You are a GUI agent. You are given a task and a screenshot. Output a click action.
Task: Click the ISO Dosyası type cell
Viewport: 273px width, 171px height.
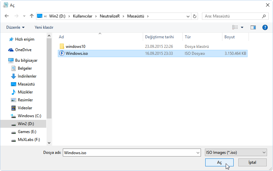click(x=195, y=53)
